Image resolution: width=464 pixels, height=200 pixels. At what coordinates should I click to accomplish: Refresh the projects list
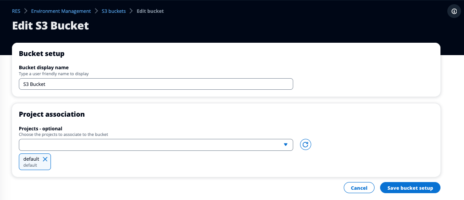coord(305,145)
